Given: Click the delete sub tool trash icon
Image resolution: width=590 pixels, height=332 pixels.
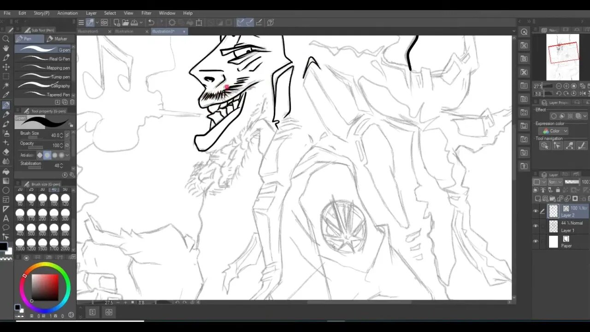Looking at the screenshot, I should pyautogui.click(x=72, y=102).
